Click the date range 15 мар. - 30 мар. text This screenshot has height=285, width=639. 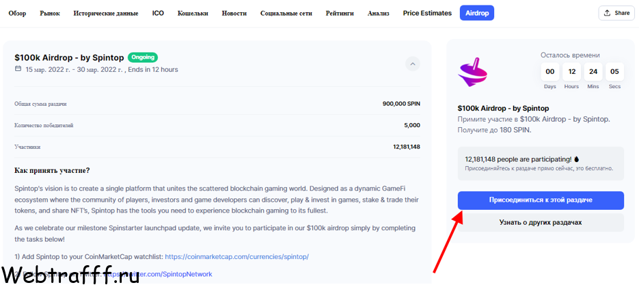coord(74,69)
